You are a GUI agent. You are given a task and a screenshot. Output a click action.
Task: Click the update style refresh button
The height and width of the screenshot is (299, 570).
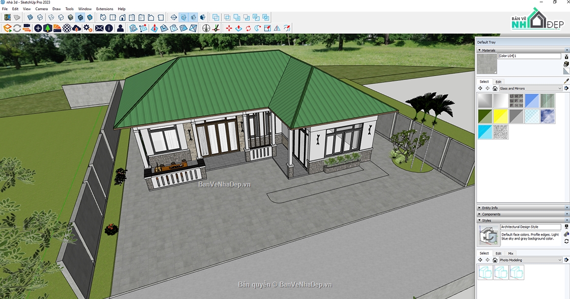[x=566, y=242]
